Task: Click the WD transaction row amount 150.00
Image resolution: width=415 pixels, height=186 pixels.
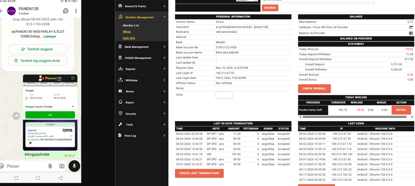Action: (x=235, y=154)
